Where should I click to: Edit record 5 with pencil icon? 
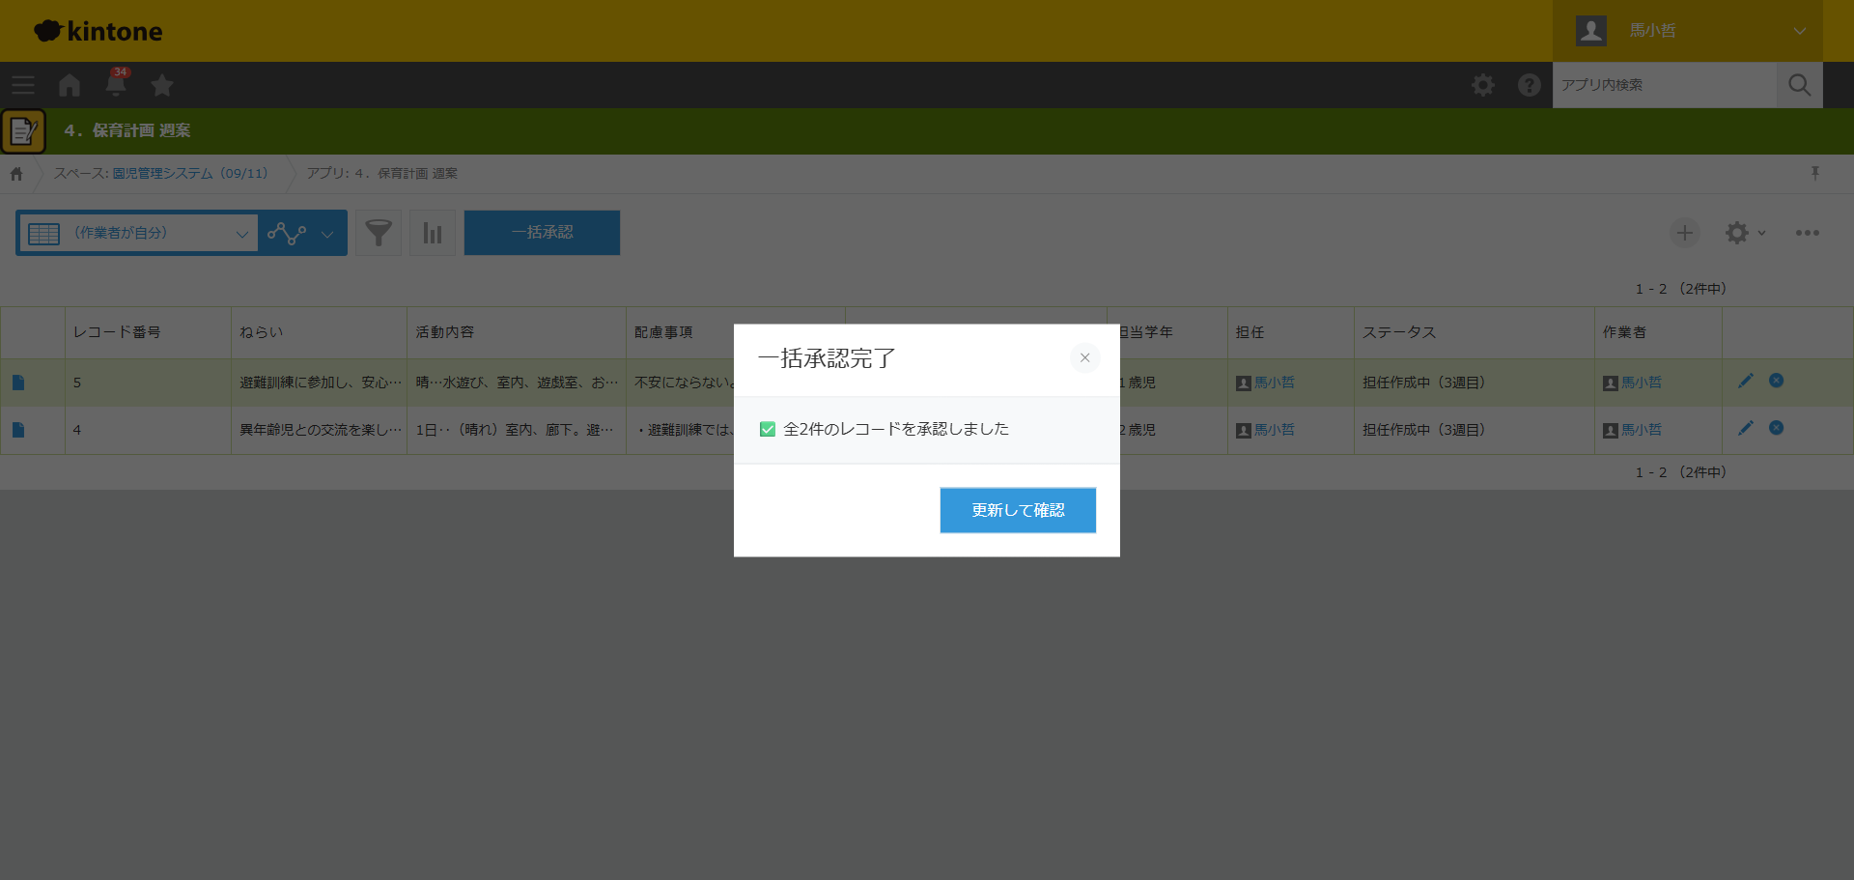1745,381
